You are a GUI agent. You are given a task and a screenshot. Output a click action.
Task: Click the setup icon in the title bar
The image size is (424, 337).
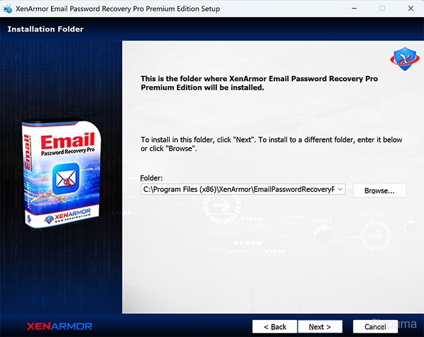tap(7, 8)
